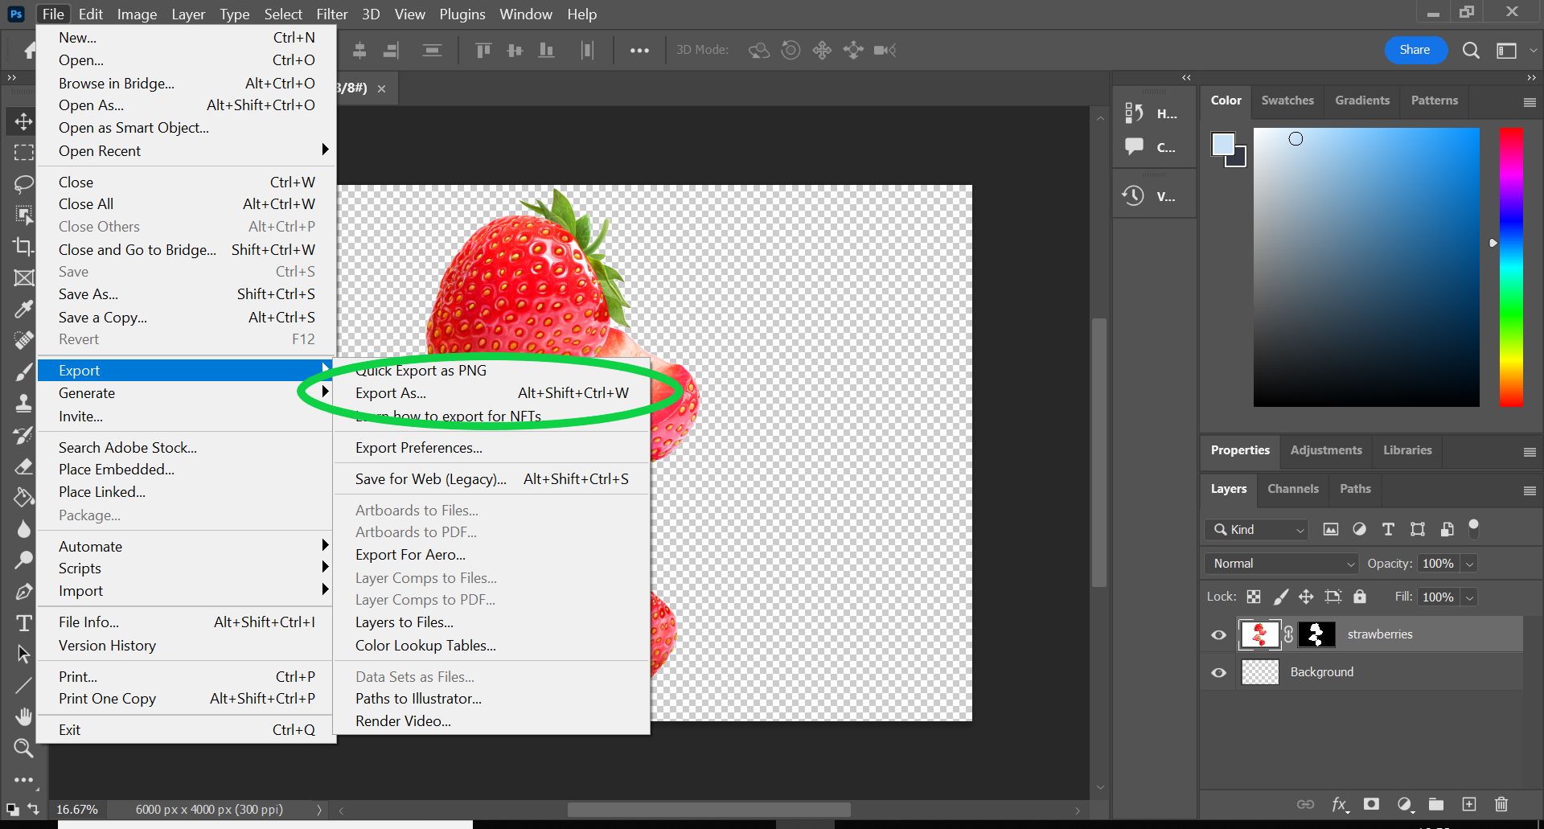
Task: Choose Export As... from submenu
Action: (491, 393)
